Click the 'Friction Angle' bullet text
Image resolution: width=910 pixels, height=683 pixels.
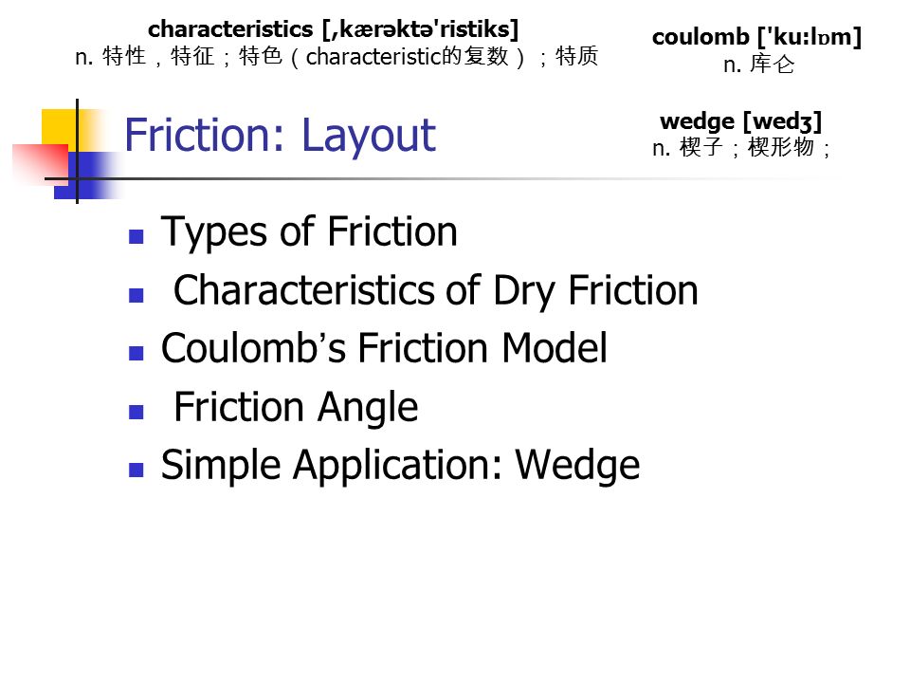pyautogui.click(x=296, y=407)
